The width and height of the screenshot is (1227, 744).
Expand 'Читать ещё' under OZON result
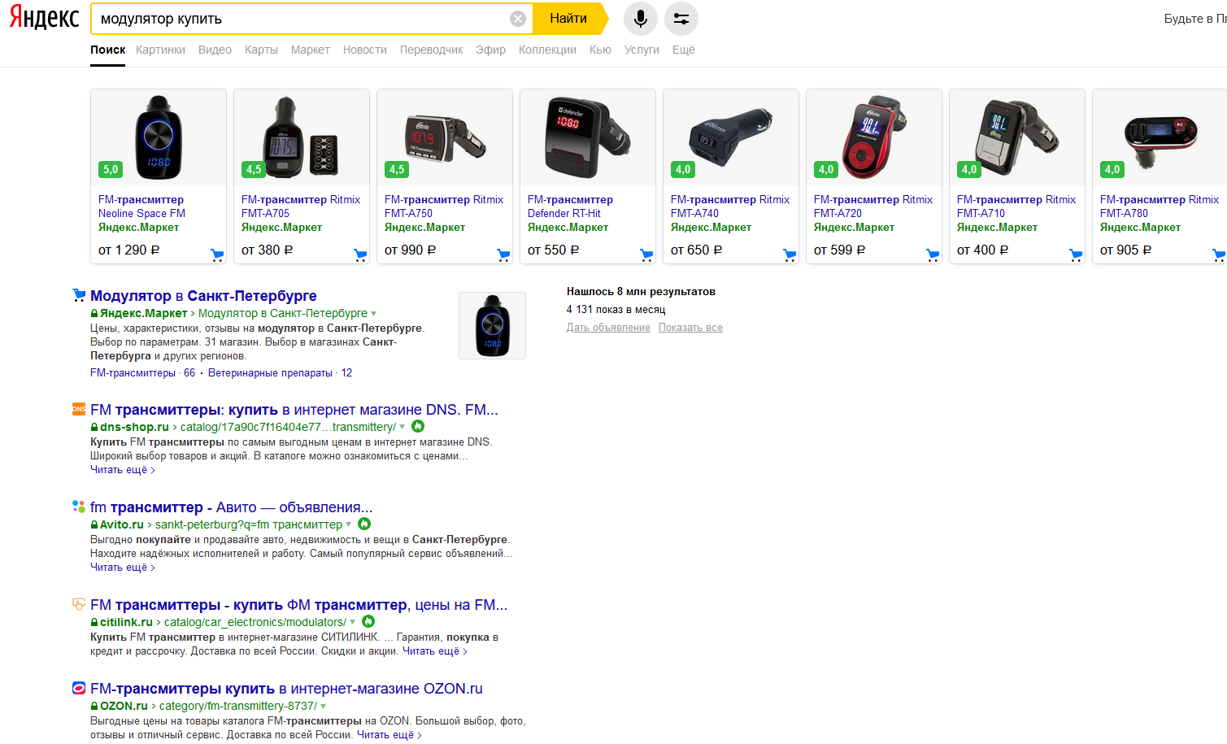(389, 735)
